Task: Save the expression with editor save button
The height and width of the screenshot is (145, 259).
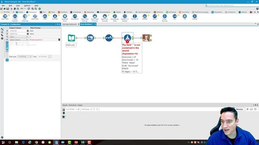Action: click(7, 51)
